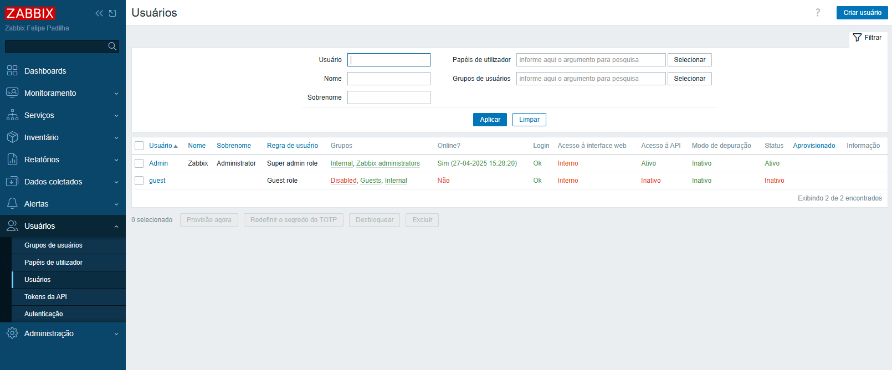The image size is (892, 370).
Task: Expand the Administração menu chevron
Action: pos(116,334)
